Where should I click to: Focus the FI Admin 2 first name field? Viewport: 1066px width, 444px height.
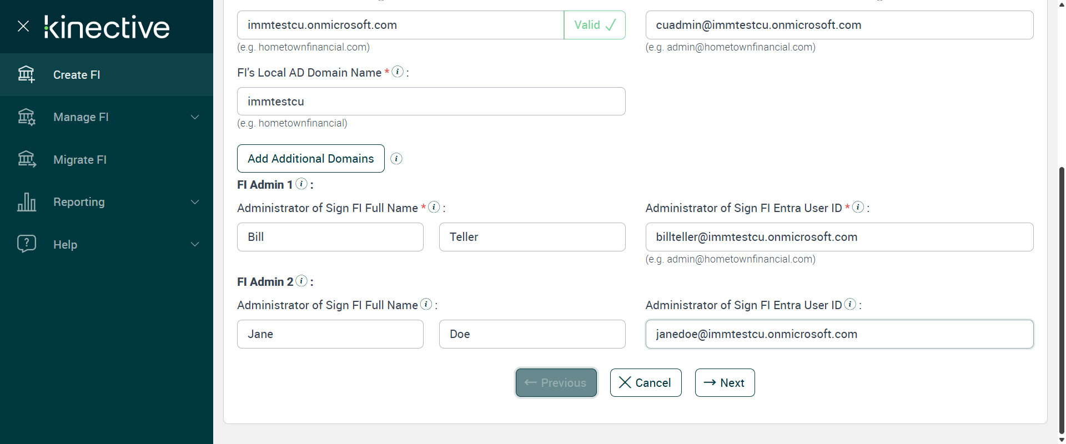[330, 334]
